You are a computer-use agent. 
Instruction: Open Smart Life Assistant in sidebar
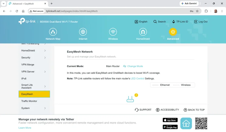coord(27,86)
